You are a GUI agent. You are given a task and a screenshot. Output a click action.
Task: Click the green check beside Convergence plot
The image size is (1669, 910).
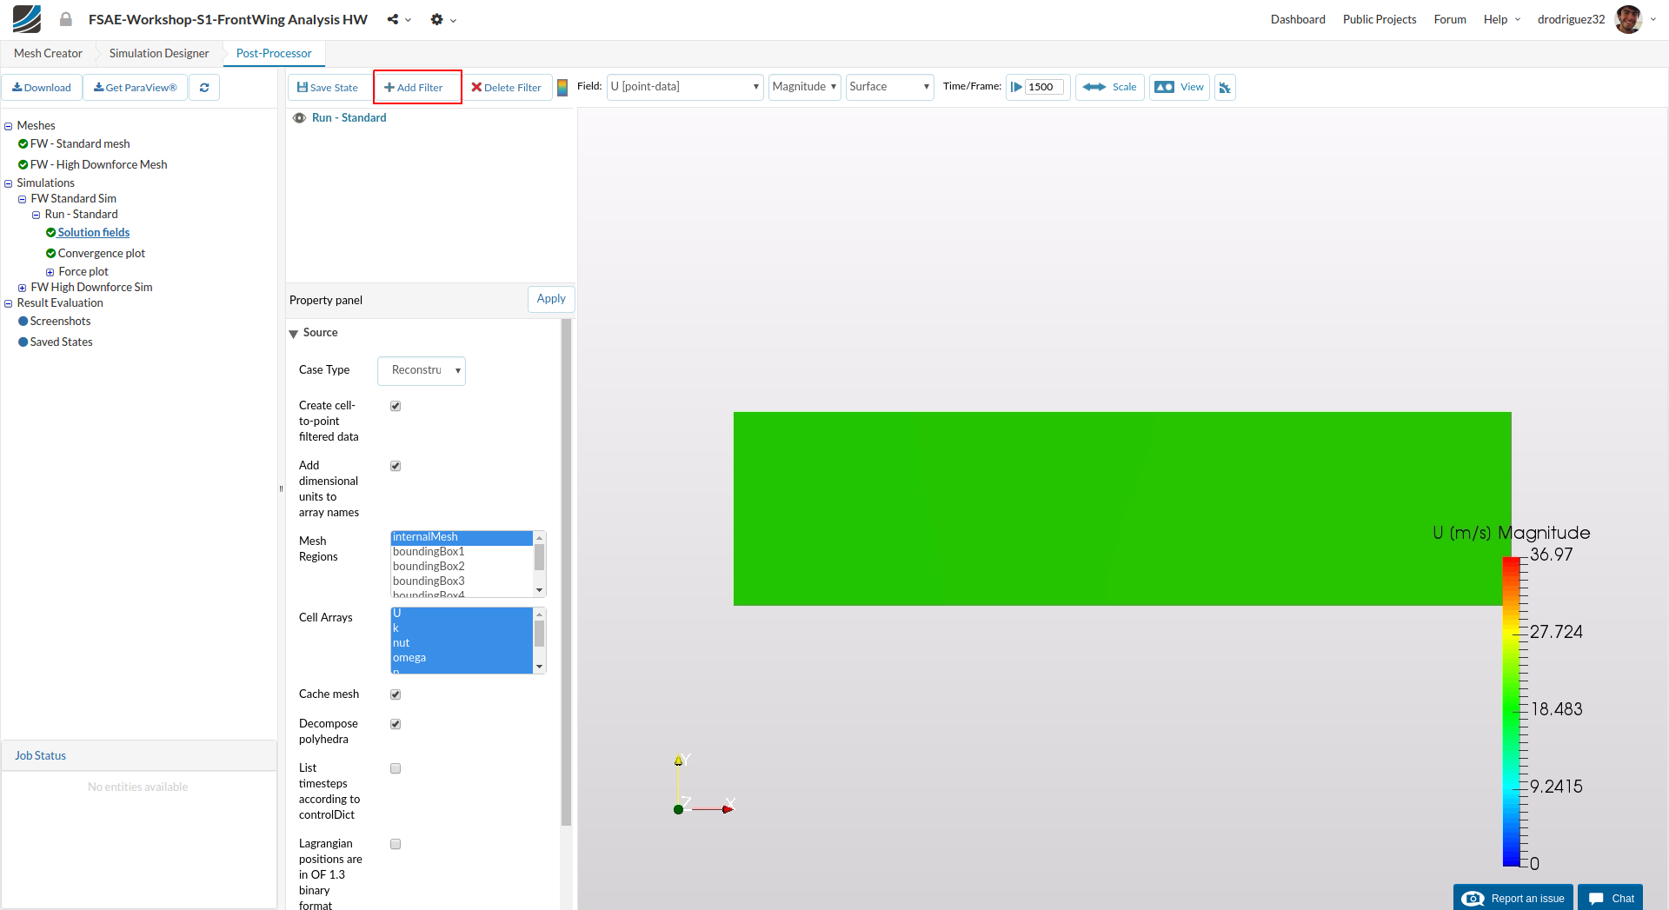(x=51, y=254)
